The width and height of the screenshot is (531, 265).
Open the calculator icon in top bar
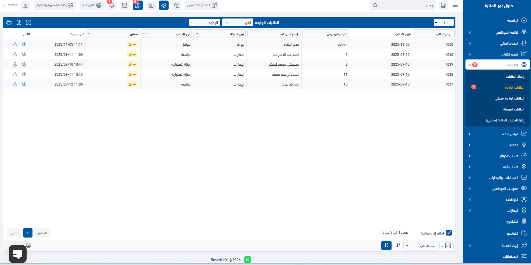[x=151, y=5]
